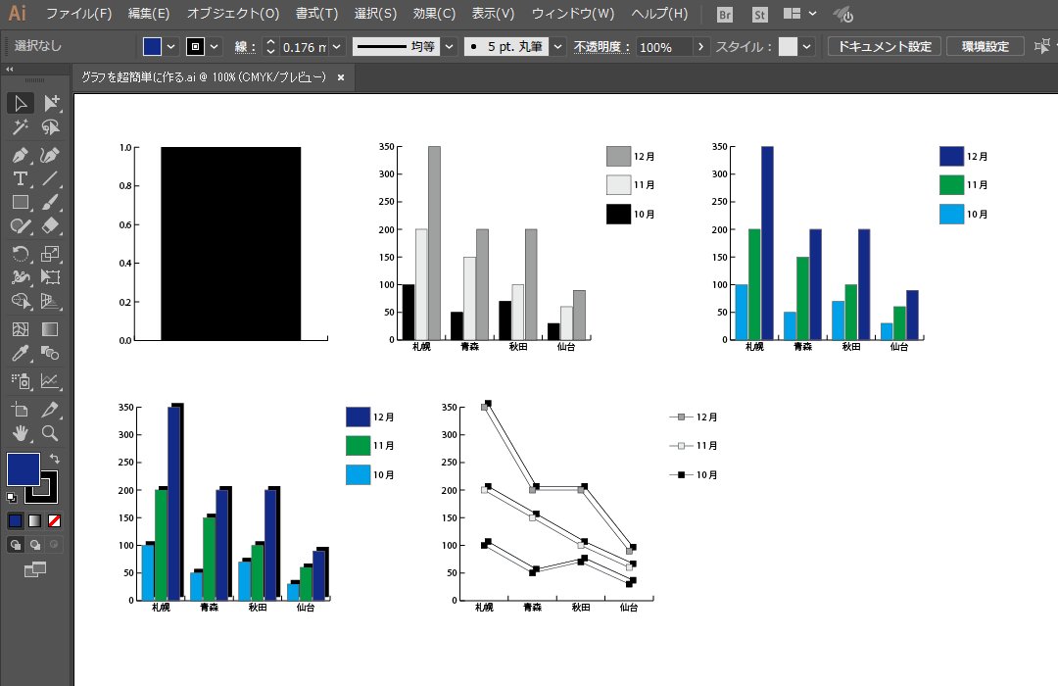Open the スタイル graphic style dropdown
The image size is (1058, 686).
click(806, 47)
